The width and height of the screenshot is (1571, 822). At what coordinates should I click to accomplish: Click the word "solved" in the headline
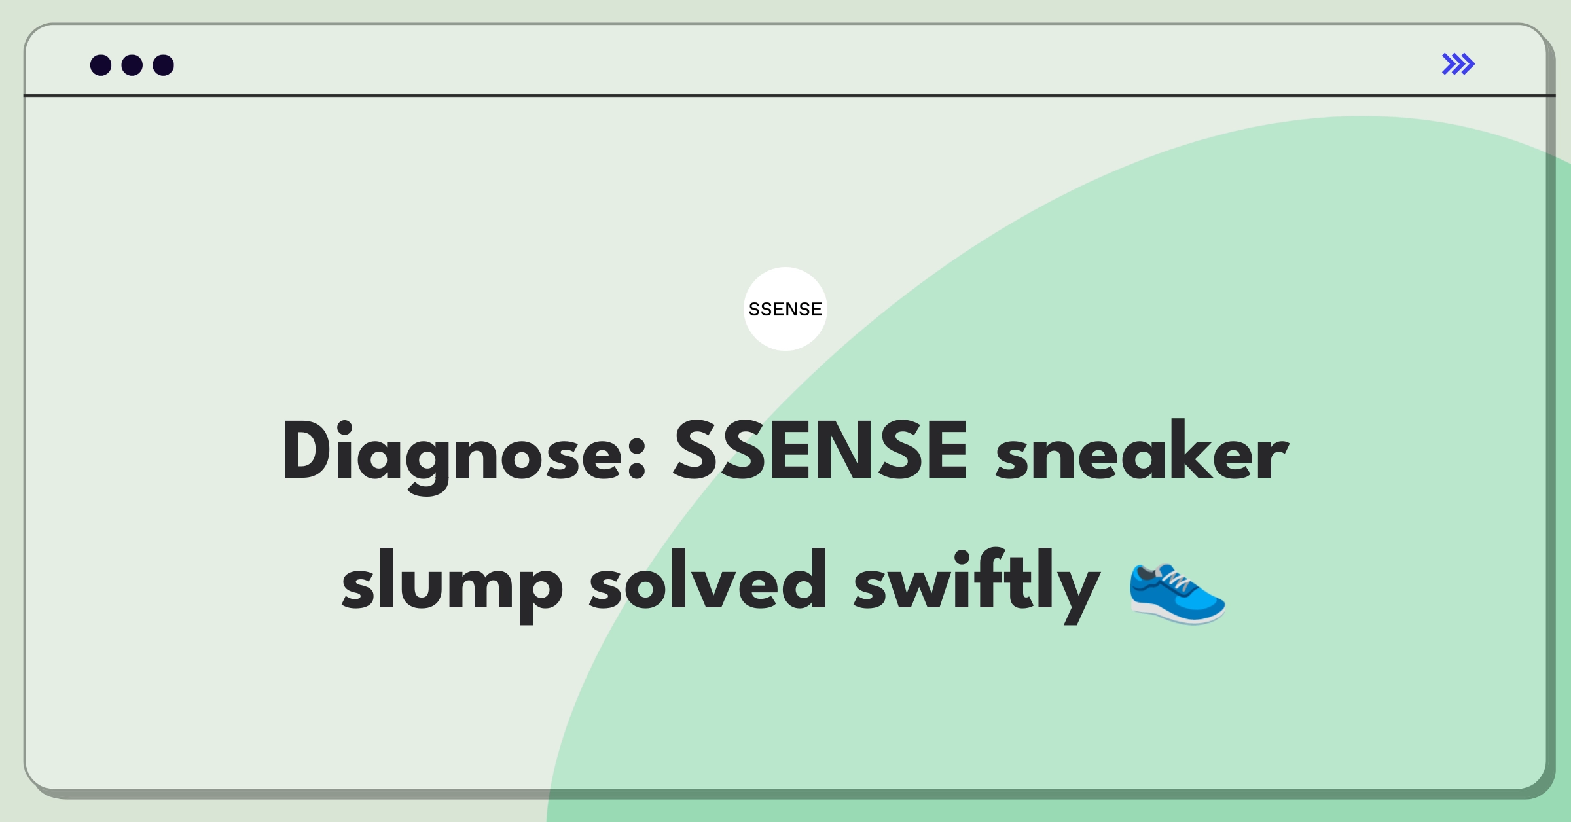pos(708,580)
